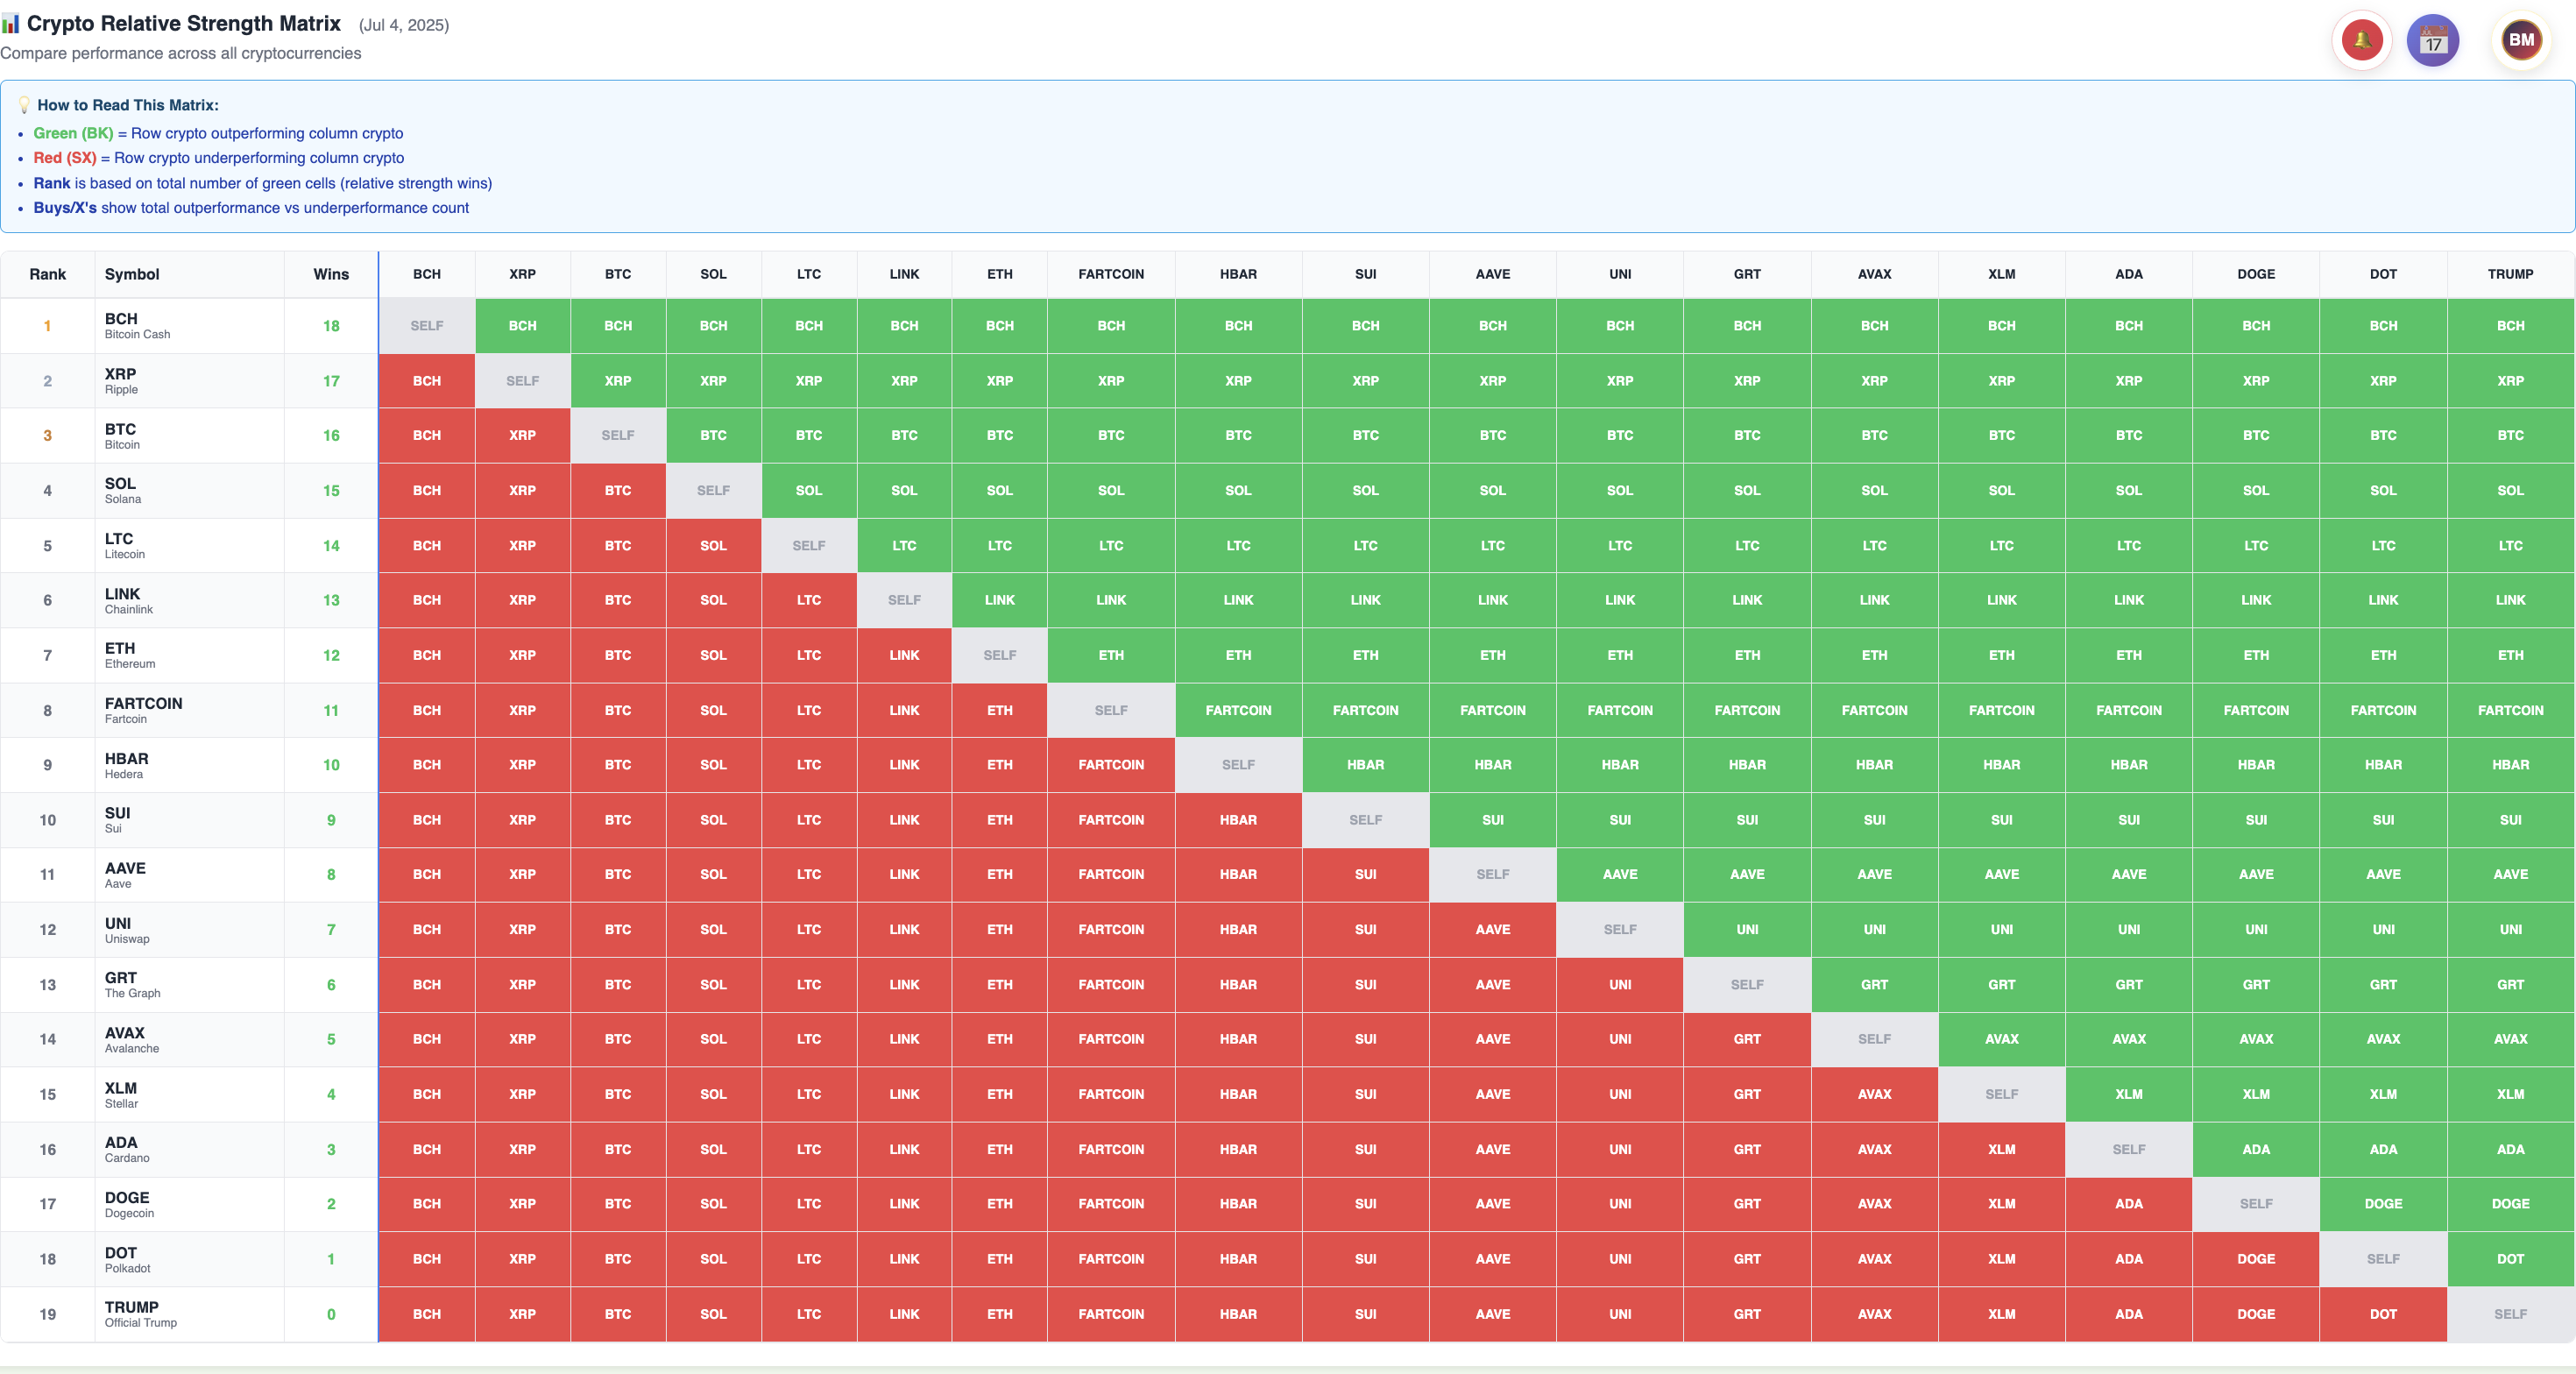Open the notification bell icon
Image resolution: width=2576 pixels, height=1374 pixels.
[2362, 40]
